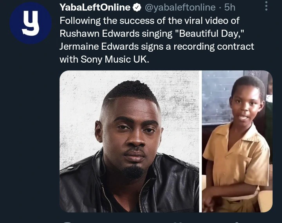Image resolution: width=282 pixels, height=223 pixels.
Task: Open the three-dot more options menu
Action: (266, 6)
